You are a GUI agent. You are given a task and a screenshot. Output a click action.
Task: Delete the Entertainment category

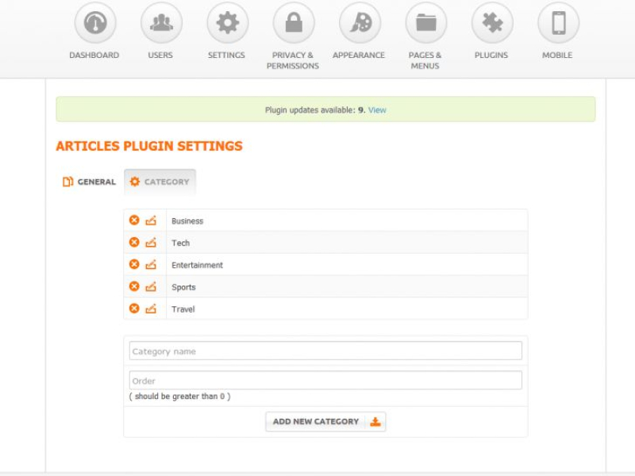[134, 265]
